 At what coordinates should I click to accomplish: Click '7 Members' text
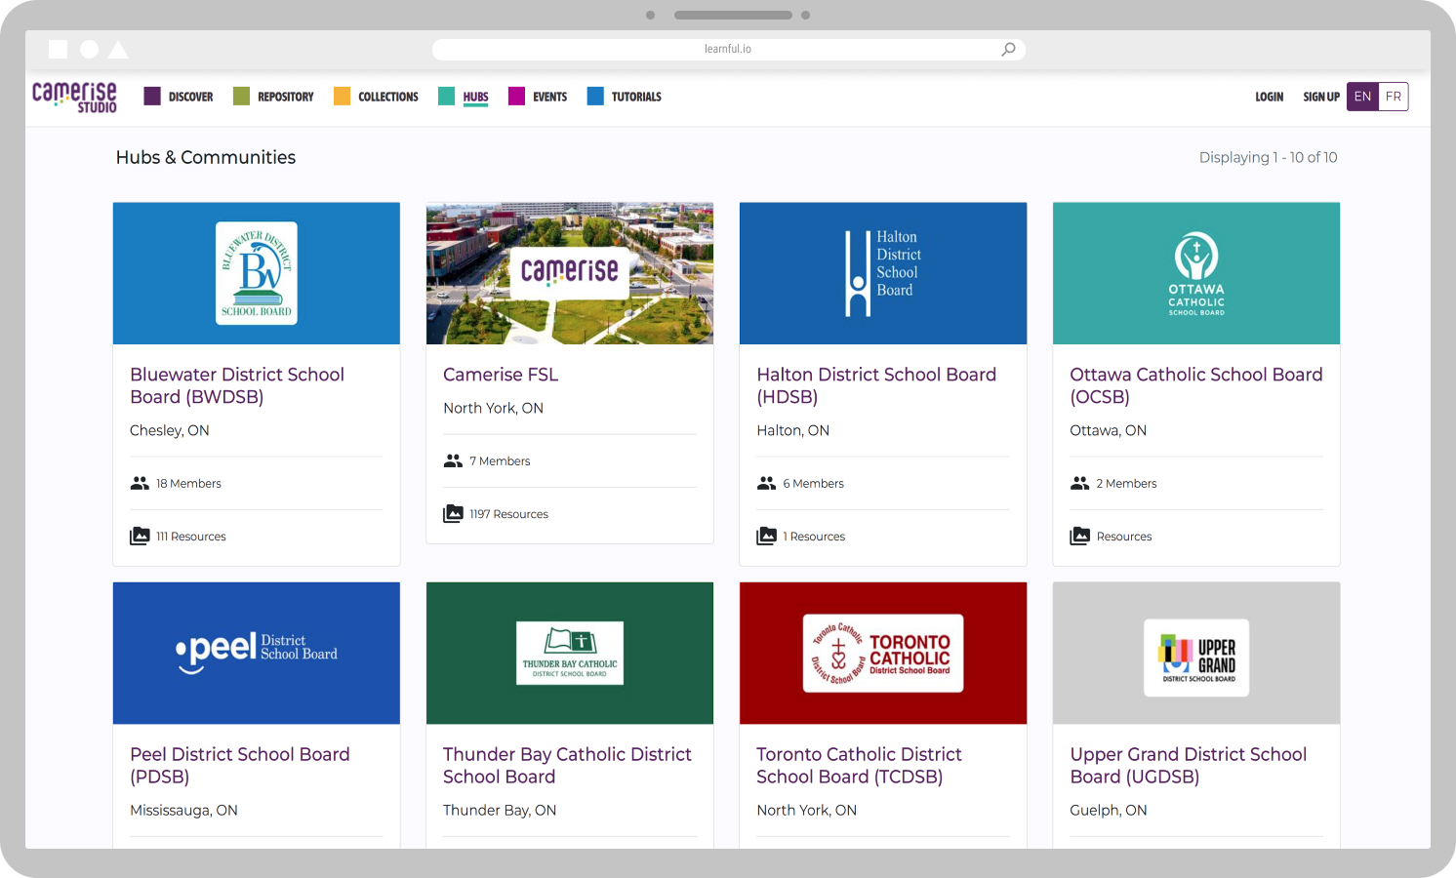click(500, 461)
